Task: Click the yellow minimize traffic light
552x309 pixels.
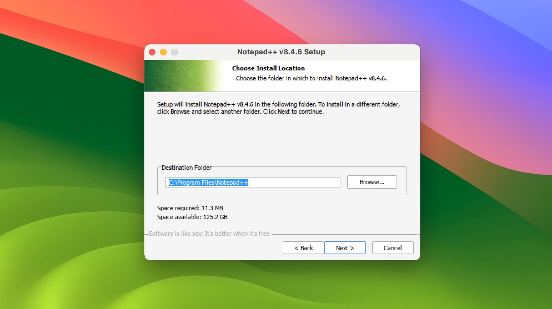Action: 163,52
